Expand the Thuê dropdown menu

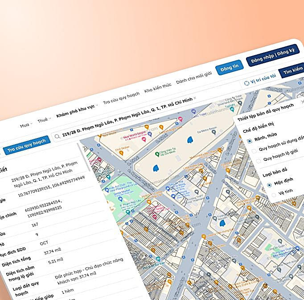point(44,120)
